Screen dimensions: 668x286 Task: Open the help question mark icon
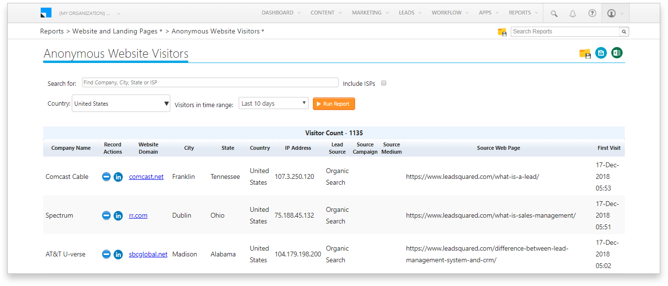coord(592,14)
